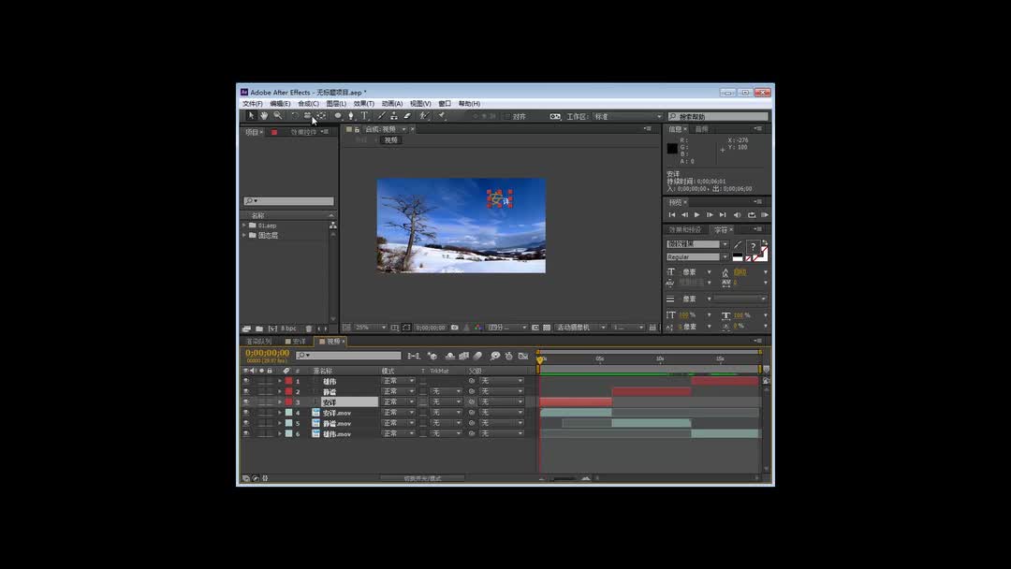Click the auto-keyframe stopwatch icon in timeline

(x=508, y=356)
